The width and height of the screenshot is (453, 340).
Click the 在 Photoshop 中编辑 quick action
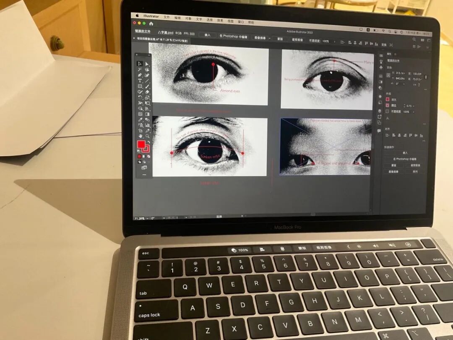[405, 159]
